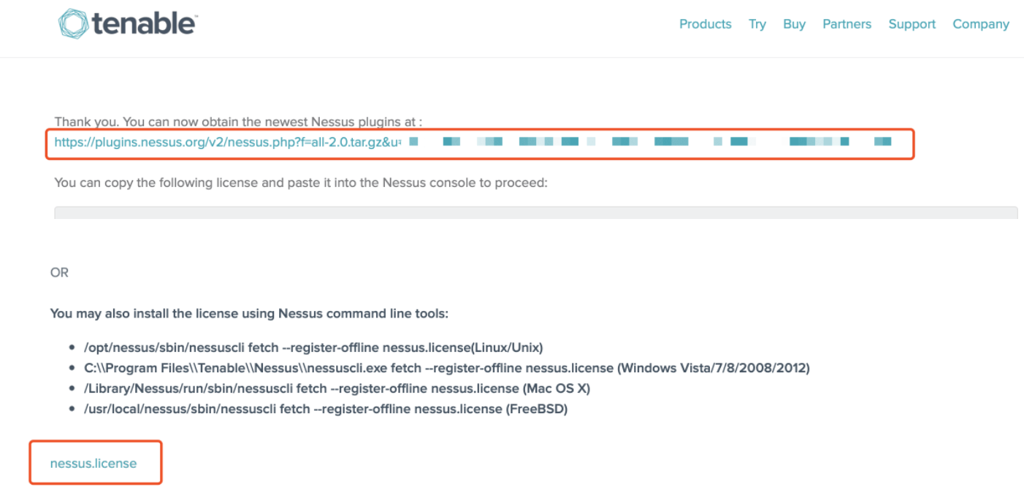The image size is (1024, 492).
Task: Download the nessus.license file link
Action: (x=93, y=463)
